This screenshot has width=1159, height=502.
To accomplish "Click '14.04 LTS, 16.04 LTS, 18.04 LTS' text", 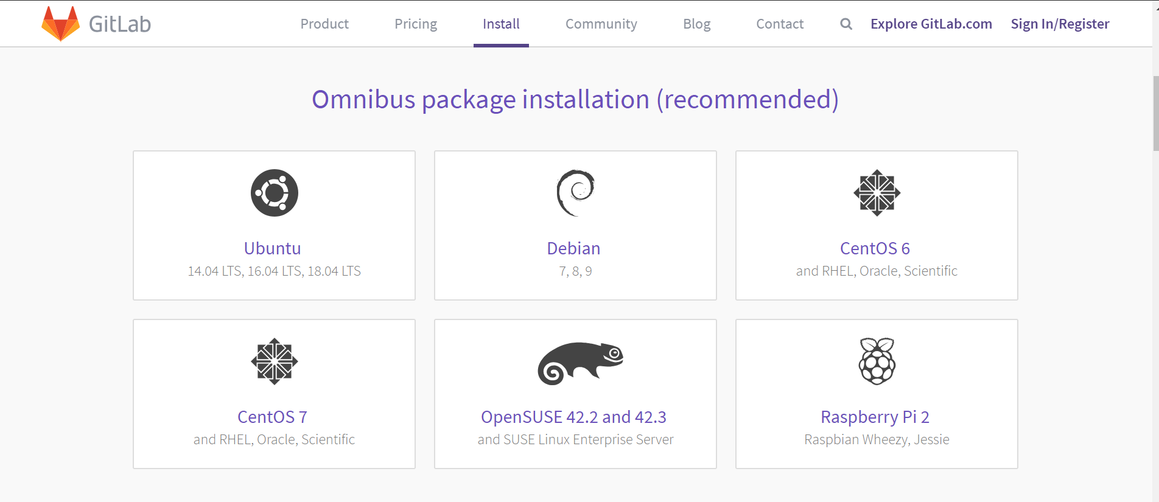I will 275,271.
